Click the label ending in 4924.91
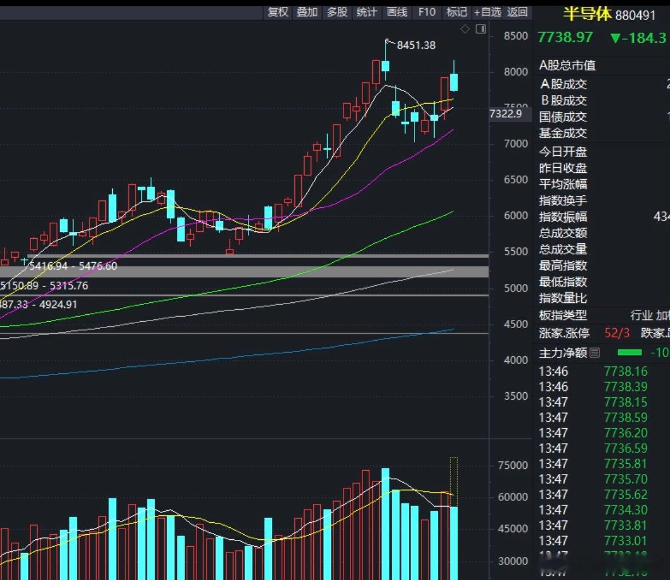This screenshot has width=670, height=580. 38,305
